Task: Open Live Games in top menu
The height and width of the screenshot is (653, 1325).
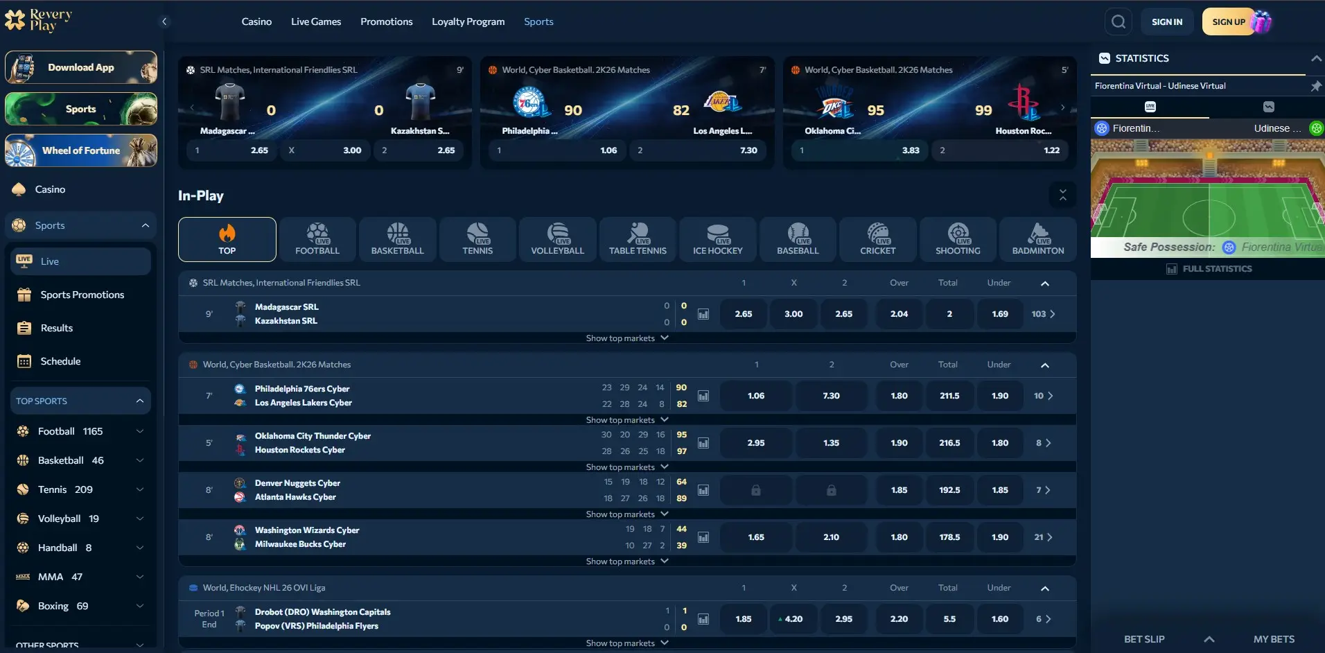Action: point(316,21)
